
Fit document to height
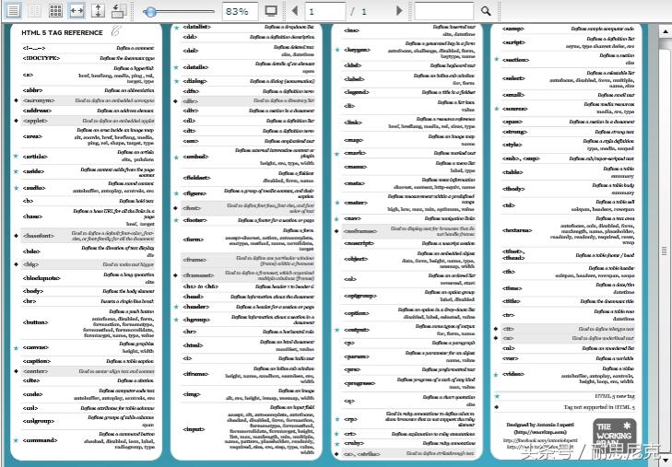(x=98, y=11)
